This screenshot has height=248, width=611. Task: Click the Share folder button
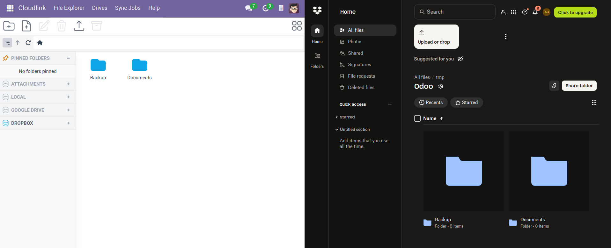[579, 86]
